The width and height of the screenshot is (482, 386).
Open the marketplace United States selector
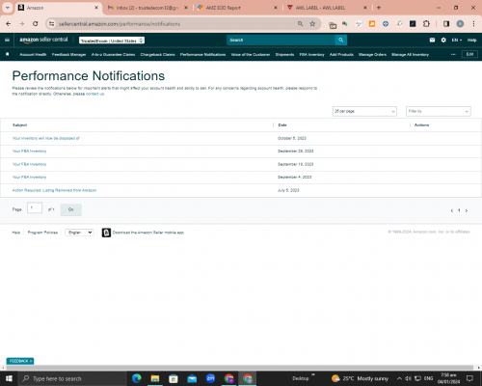[112, 41]
